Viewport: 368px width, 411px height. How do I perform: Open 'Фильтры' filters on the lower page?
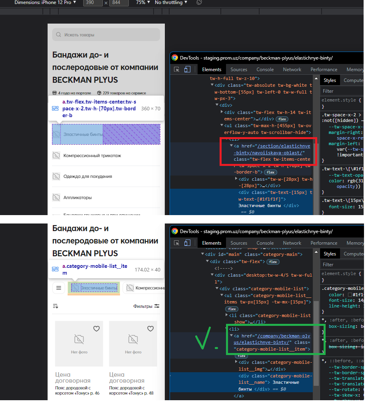(x=146, y=306)
